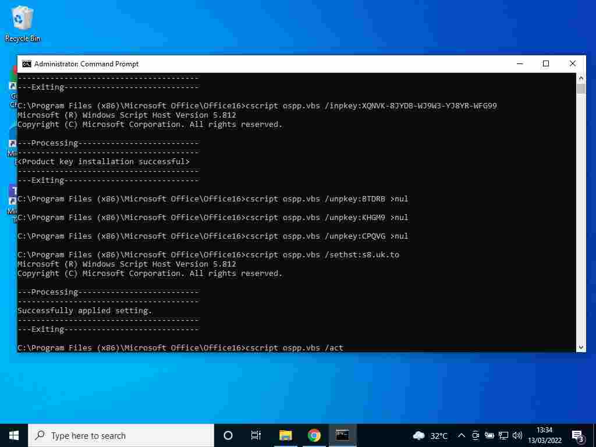This screenshot has width=596, height=447.
Task: Open the network tray icon
Action: click(x=503, y=435)
